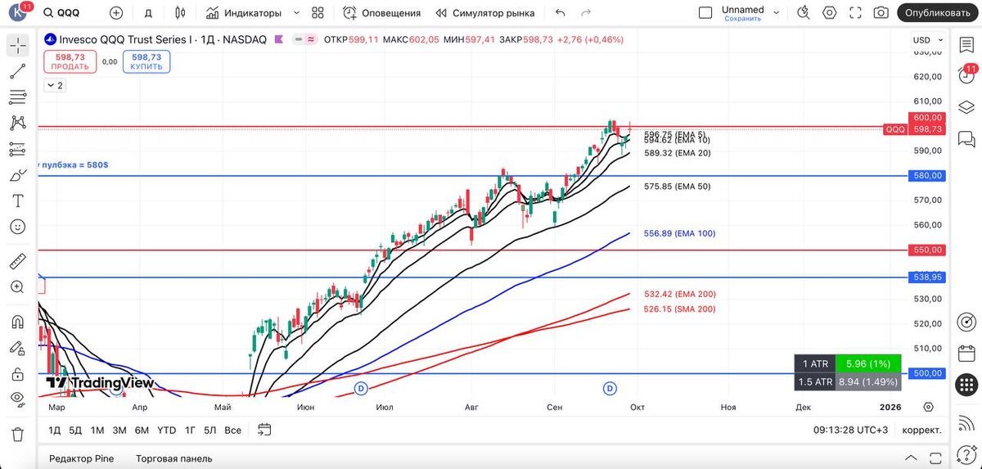Take a chart snapshot with camera
Screen dimensions: 982x469
881,13
